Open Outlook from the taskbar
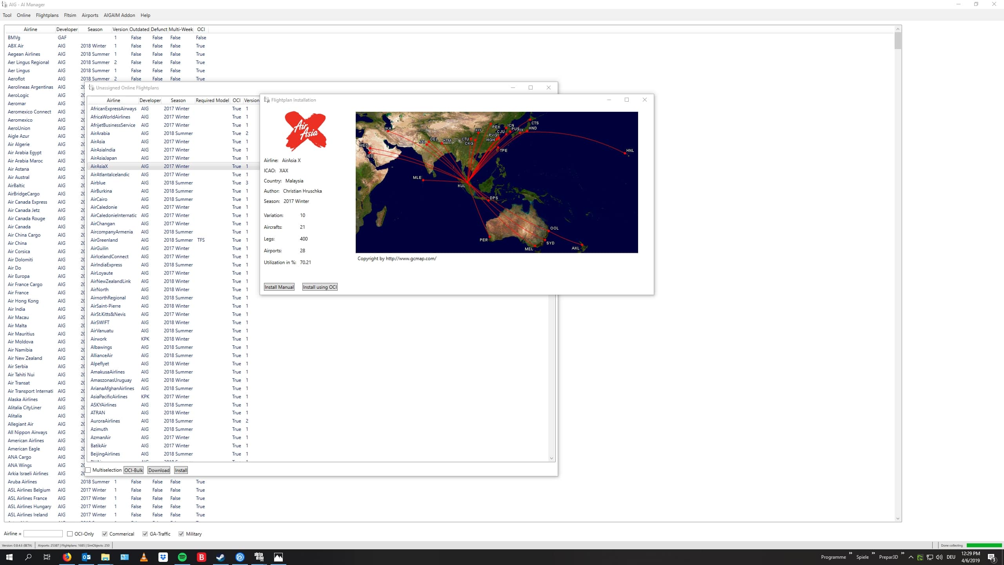Viewport: 1004px width, 565px height. click(x=86, y=557)
